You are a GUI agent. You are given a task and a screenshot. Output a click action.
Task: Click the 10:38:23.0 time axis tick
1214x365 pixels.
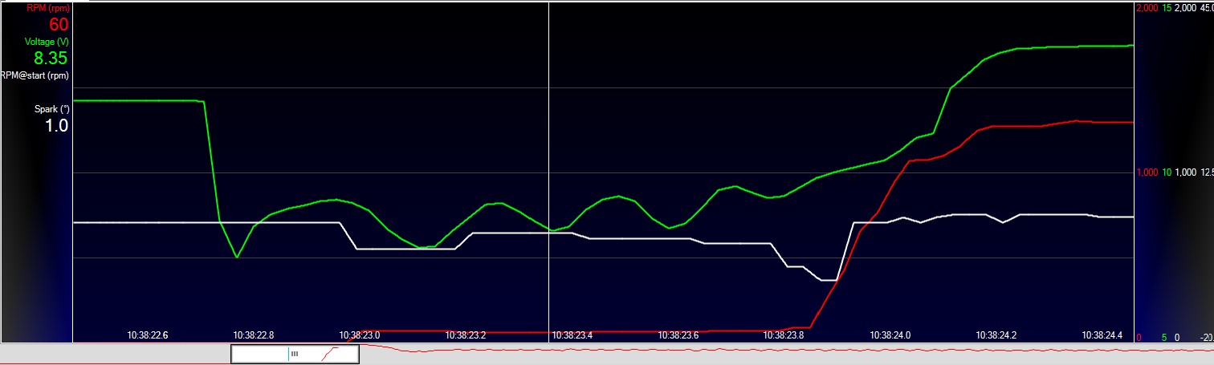(x=360, y=335)
